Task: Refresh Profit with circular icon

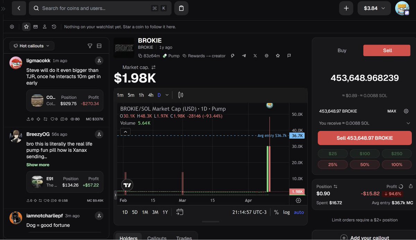Action: [x=401, y=186]
